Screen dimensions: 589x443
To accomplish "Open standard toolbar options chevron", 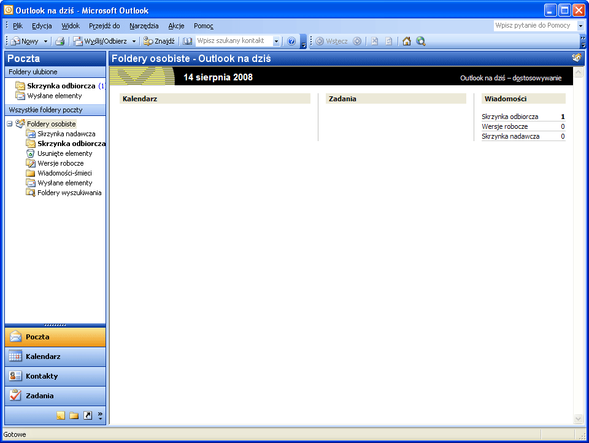I will [304, 41].
